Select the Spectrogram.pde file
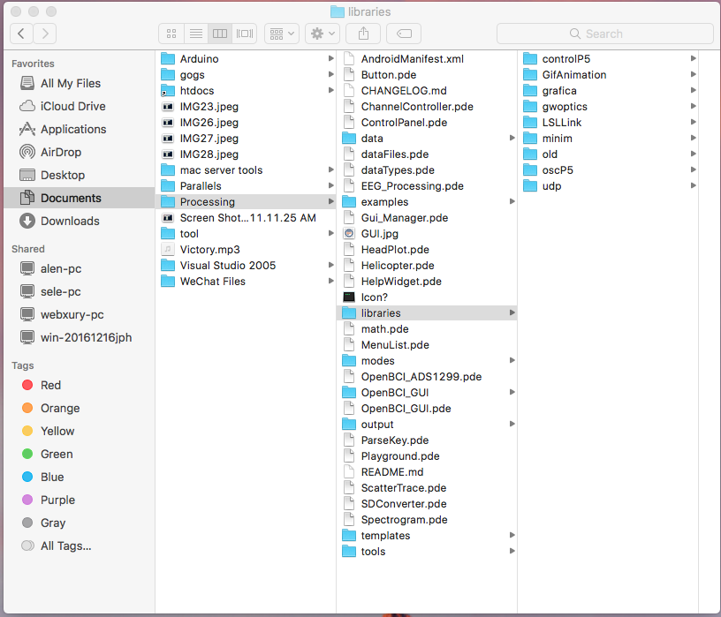This screenshot has width=721, height=617. coord(427,520)
